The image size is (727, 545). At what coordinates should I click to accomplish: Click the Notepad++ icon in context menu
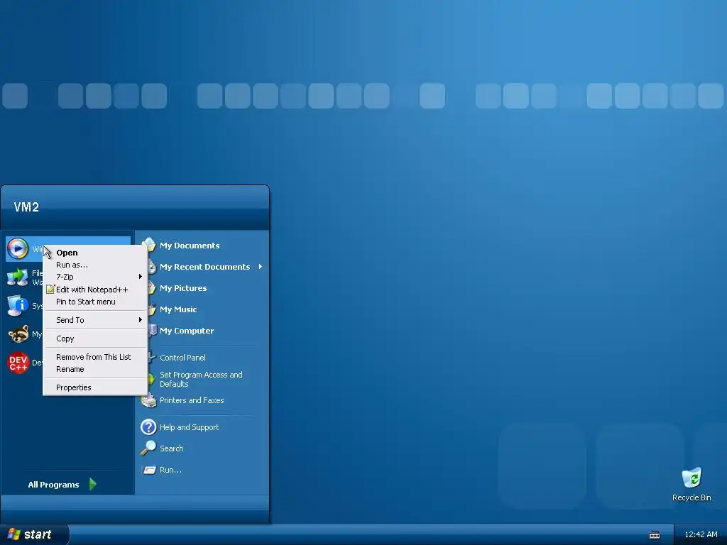[x=50, y=290]
